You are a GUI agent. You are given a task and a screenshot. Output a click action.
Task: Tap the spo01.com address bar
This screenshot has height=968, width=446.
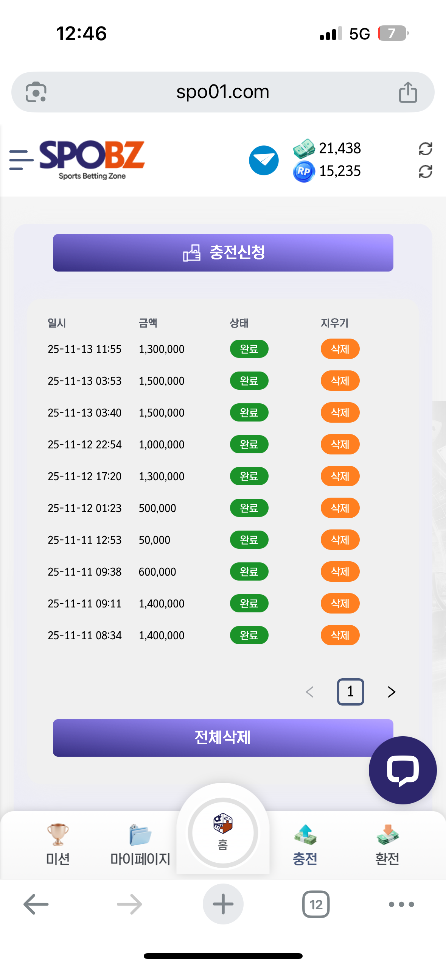222,92
